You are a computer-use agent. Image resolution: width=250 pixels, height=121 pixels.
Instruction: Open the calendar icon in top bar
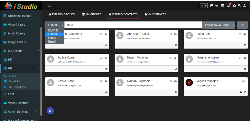[x=222, y=6]
